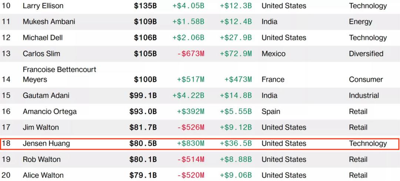400x181 pixels.
Task: Click Jensen Huang in highlighted row
Action: [46, 144]
